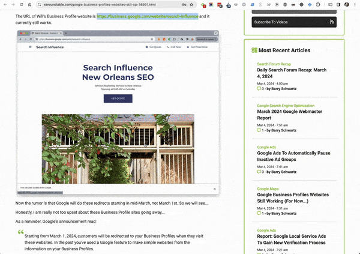
Task: Open the green extension with red badge
Action: point(203,5)
